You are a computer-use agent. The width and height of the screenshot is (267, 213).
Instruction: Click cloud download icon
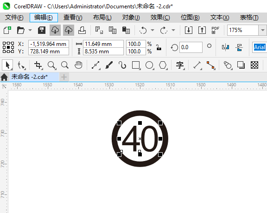pyautogui.click(x=55, y=30)
